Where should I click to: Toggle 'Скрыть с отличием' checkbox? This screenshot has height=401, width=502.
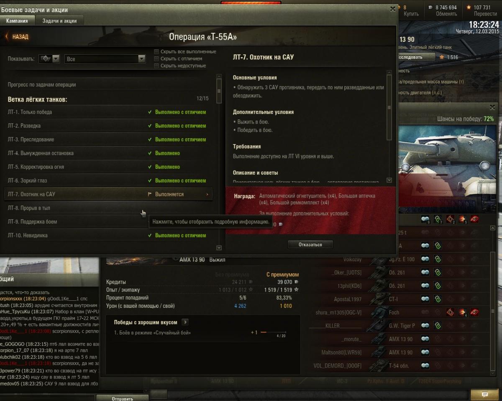point(157,59)
